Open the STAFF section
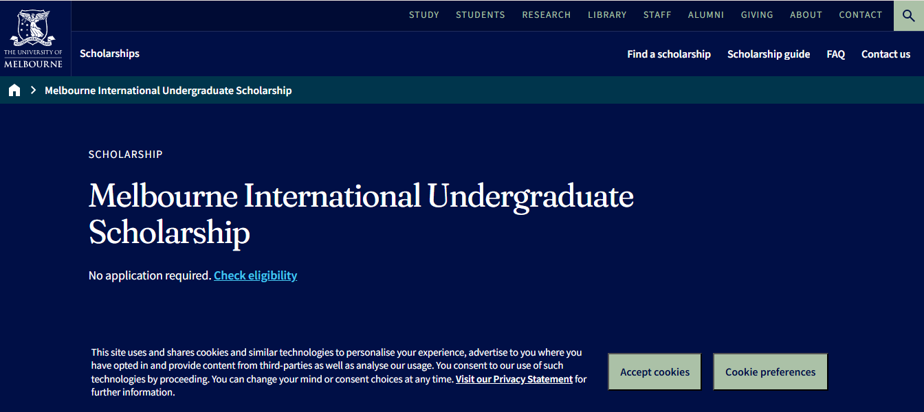Viewport: 924px width, 412px height. pyautogui.click(x=657, y=14)
